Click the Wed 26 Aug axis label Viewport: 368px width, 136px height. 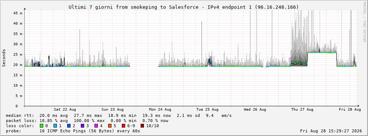pos(255,110)
